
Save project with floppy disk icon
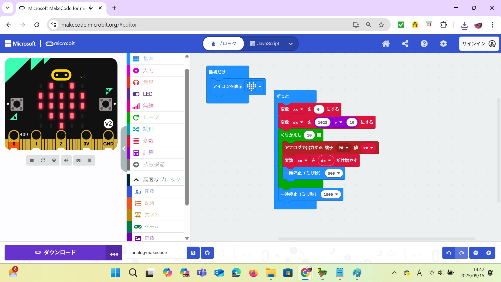point(193,253)
